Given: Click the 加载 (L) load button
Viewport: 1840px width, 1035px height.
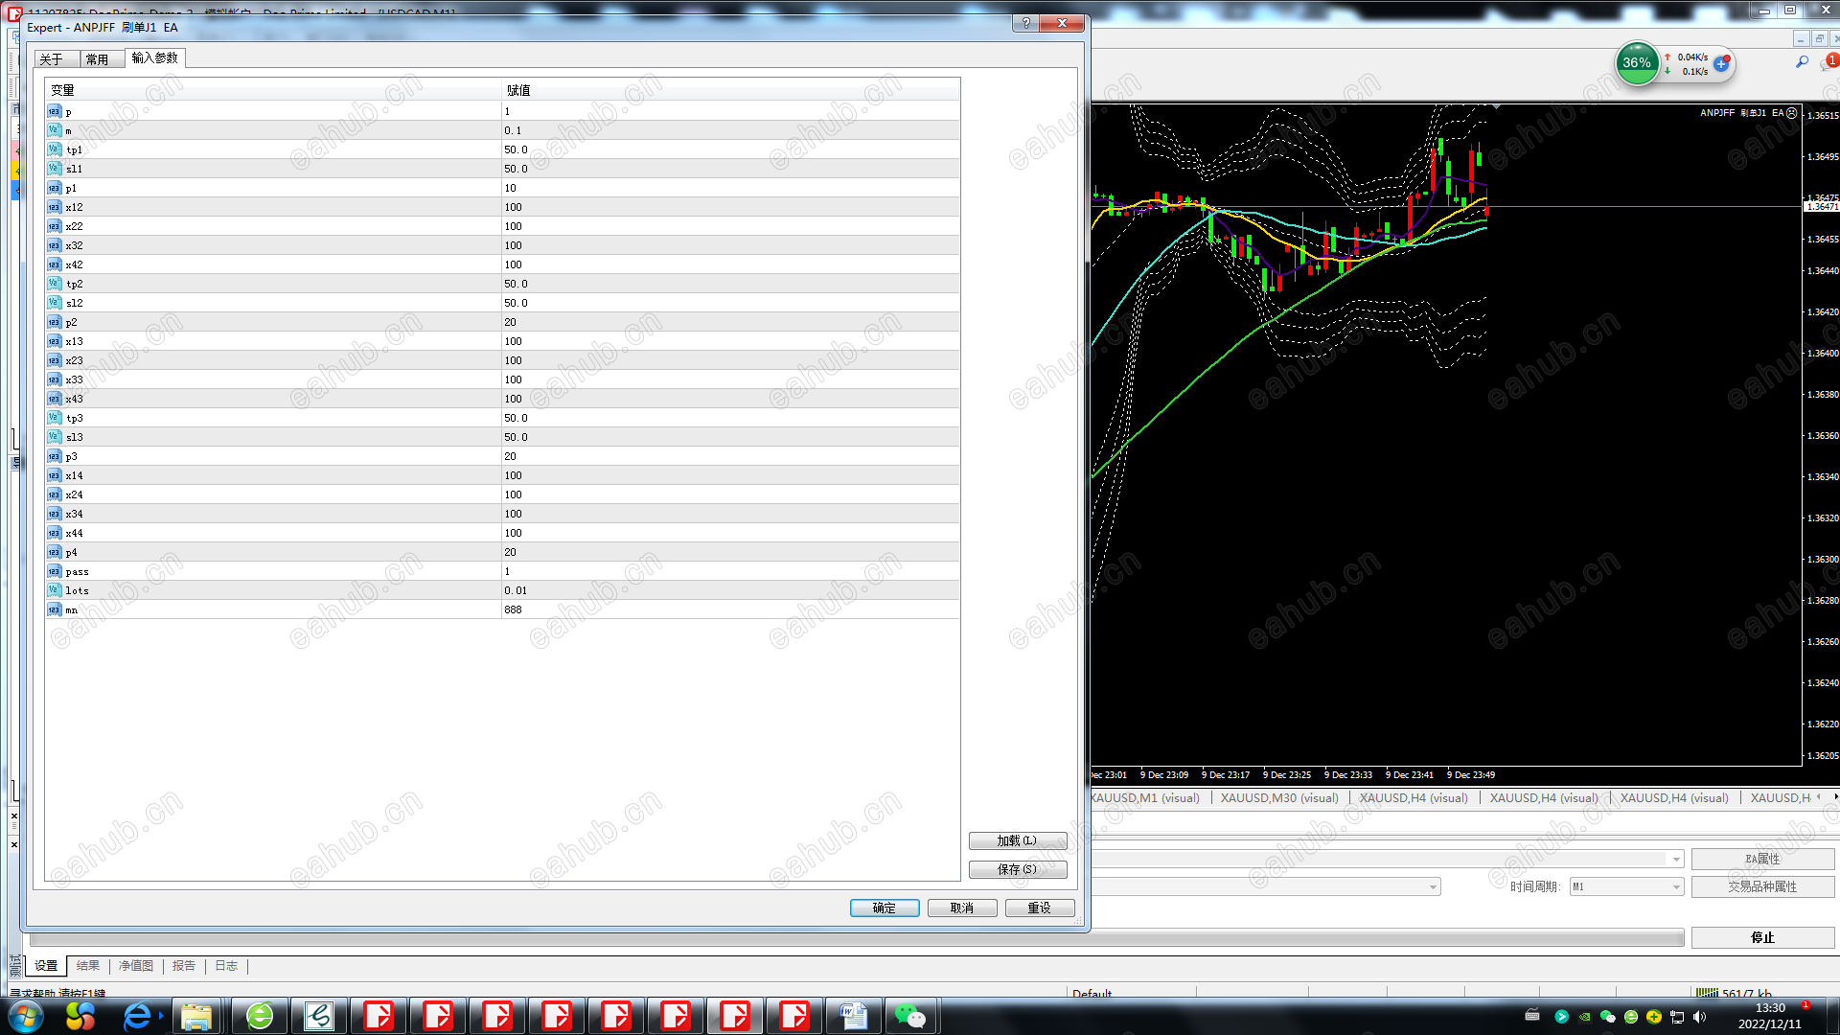Looking at the screenshot, I should (x=1017, y=840).
